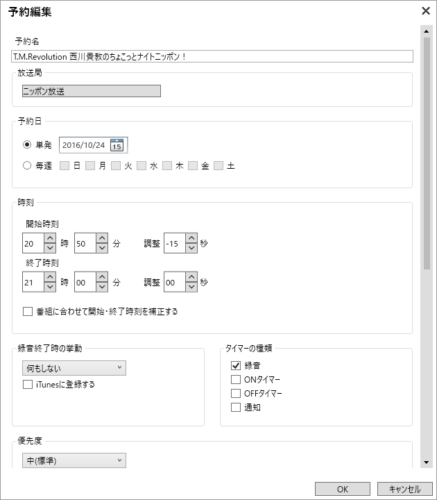Increase the end minute with up arrow
This screenshot has height=500, width=437.
[x=102, y=278]
